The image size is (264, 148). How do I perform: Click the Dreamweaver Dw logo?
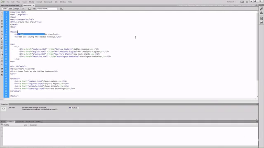2,2
